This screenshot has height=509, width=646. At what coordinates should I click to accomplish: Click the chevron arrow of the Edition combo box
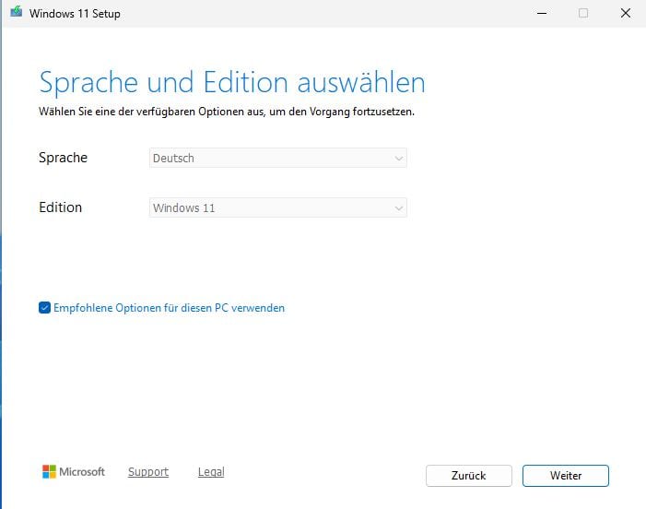(398, 208)
